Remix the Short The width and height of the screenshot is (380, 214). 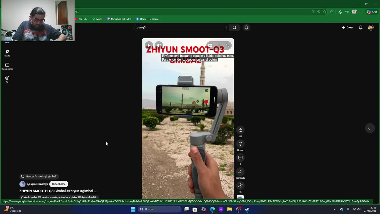[x=240, y=185]
